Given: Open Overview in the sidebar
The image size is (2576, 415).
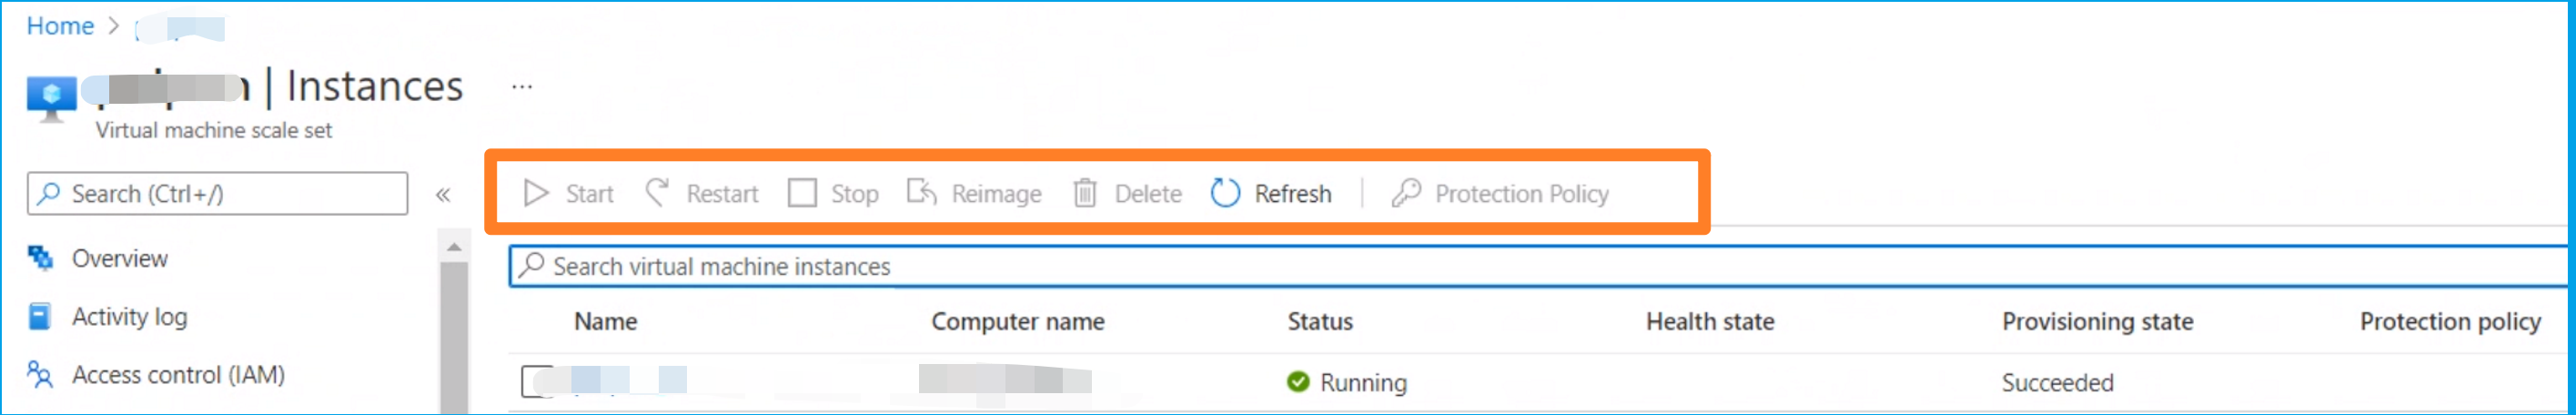Looking at the screenshot, I should click(119, 258).
